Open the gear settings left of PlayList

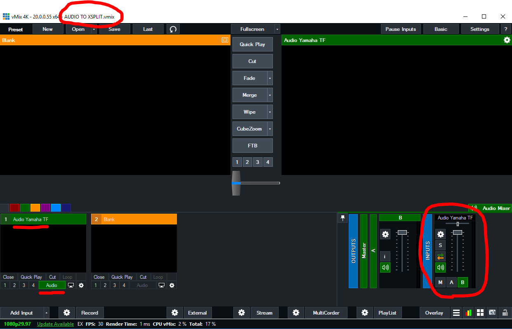tap(364, 313)
